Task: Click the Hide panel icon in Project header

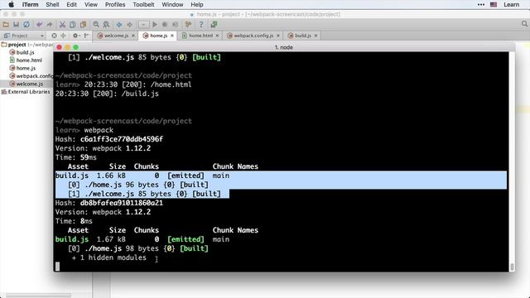Action: 87,36
